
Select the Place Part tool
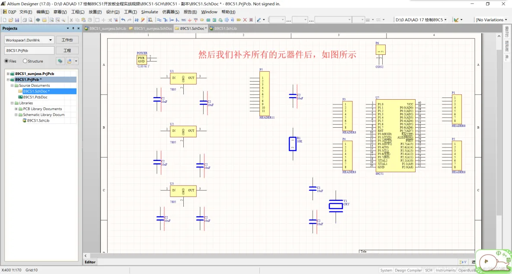pos(202,20)
